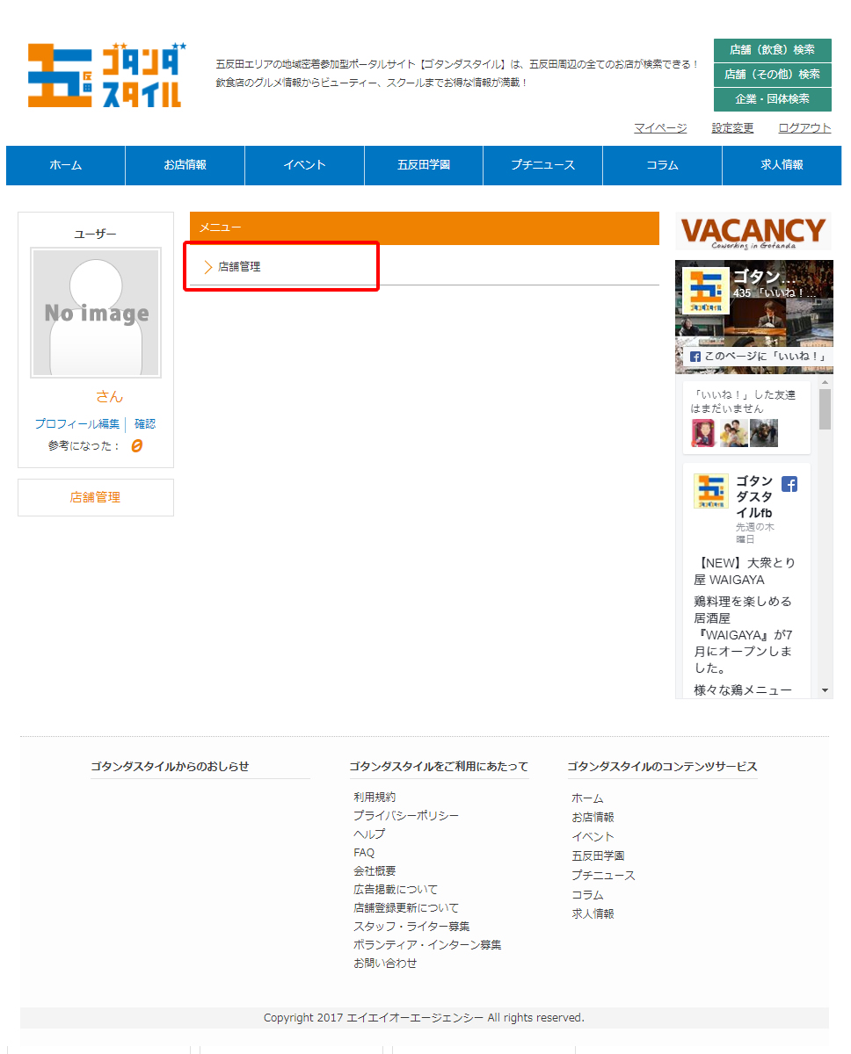Click the プロフィール編集 link
851x1054 pixels.
76,424
